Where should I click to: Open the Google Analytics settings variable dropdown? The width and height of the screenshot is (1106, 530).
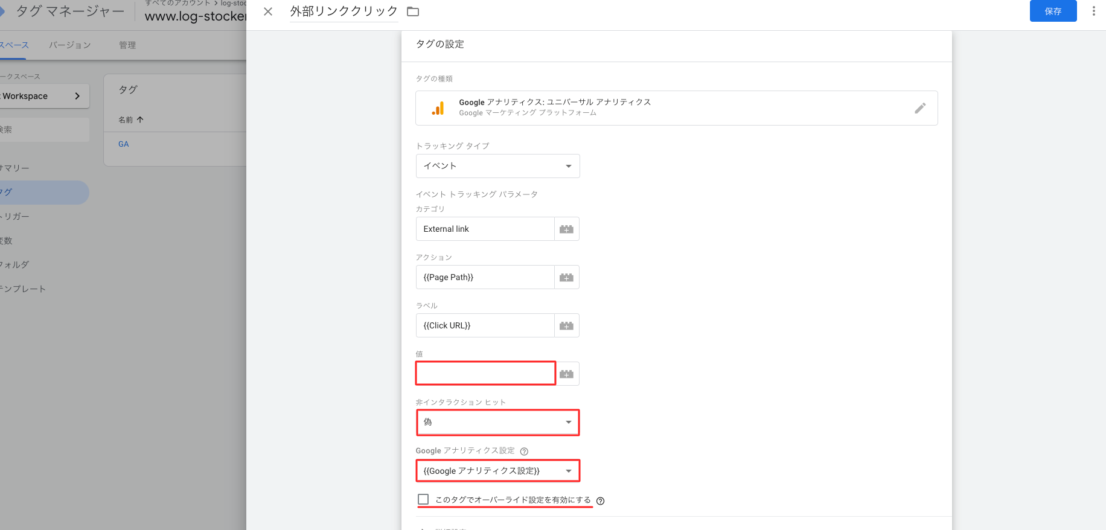[x=497, y=471]
